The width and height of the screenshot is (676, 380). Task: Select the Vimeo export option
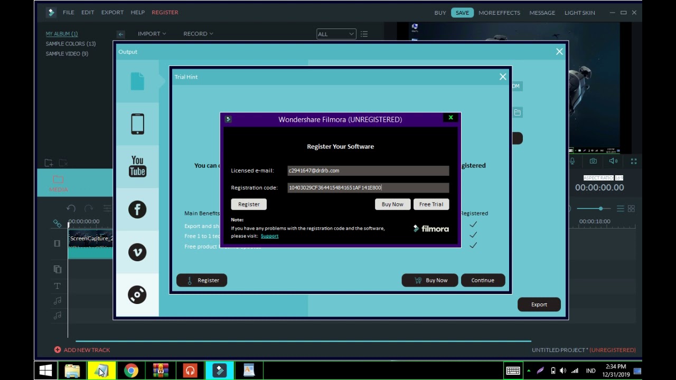[x=137, y=252]
